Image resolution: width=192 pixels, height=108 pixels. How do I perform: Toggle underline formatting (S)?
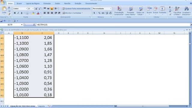[22, 13]
